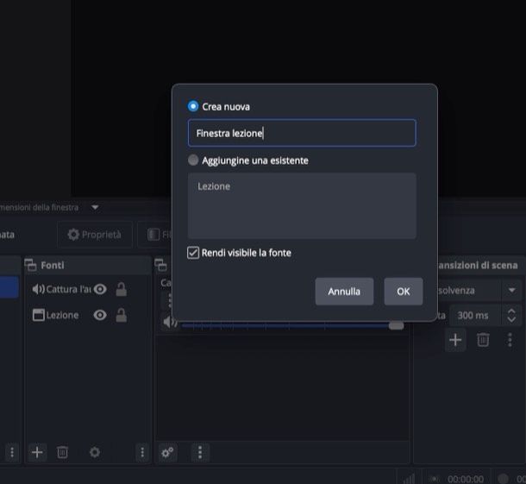Lock the Lezione source
526x484 pixels.
[122, 315]
